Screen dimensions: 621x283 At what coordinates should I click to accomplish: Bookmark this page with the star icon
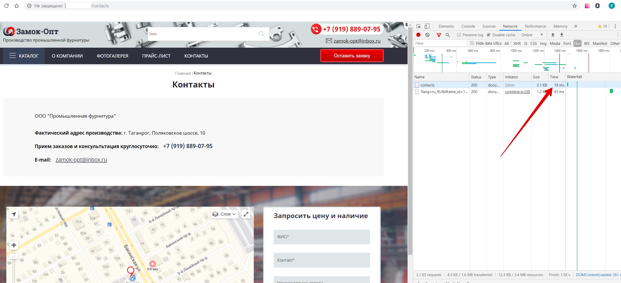(x=575, y=6)
